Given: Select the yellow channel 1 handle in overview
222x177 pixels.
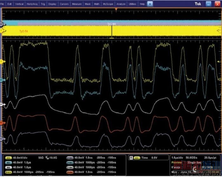Looking at the screenshot, I should [x=3, y=31].
